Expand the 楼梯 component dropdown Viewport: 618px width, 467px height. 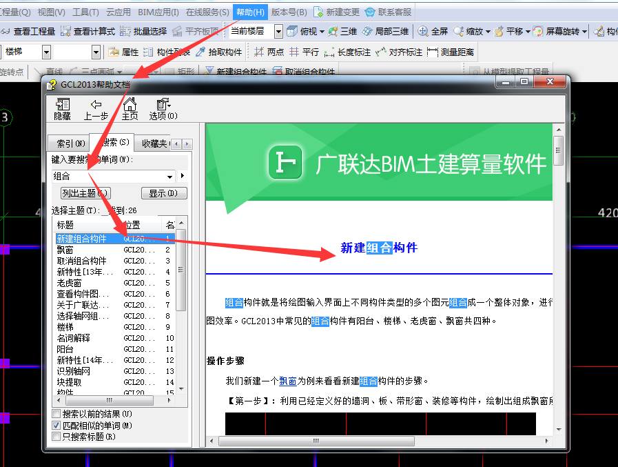(47, 52)
